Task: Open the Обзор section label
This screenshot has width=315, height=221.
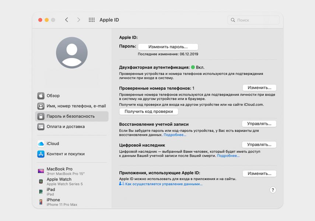Action: click(x=53, y=96)
